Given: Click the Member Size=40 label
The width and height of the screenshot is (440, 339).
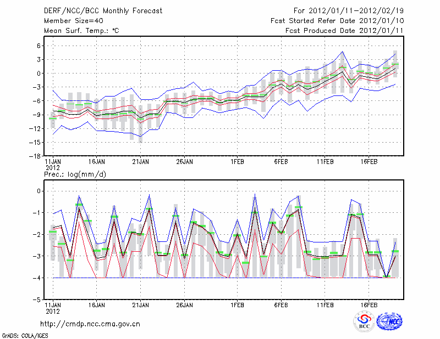Looking at the screenshot, I should point(73,20).
